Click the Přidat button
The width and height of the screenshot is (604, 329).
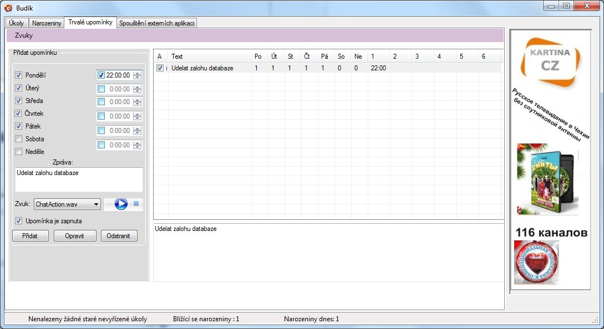click(30, 236)
